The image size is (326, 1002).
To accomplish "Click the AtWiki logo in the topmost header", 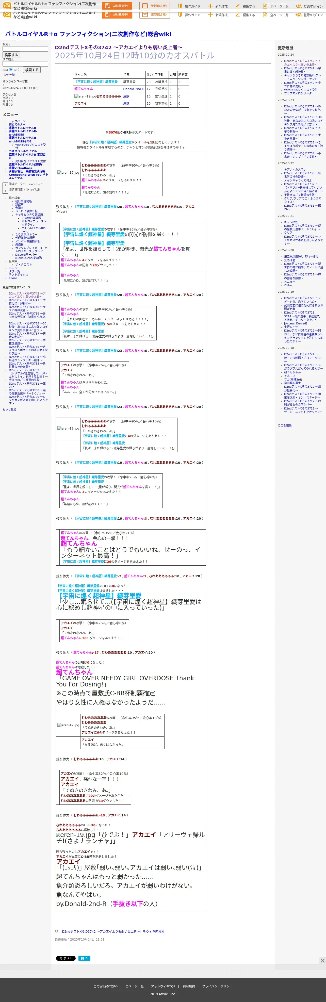I will pyautogui.click(x=7, y=5).
